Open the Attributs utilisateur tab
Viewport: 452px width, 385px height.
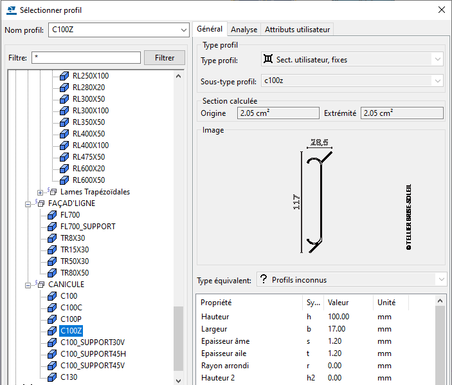click(297, 30)
